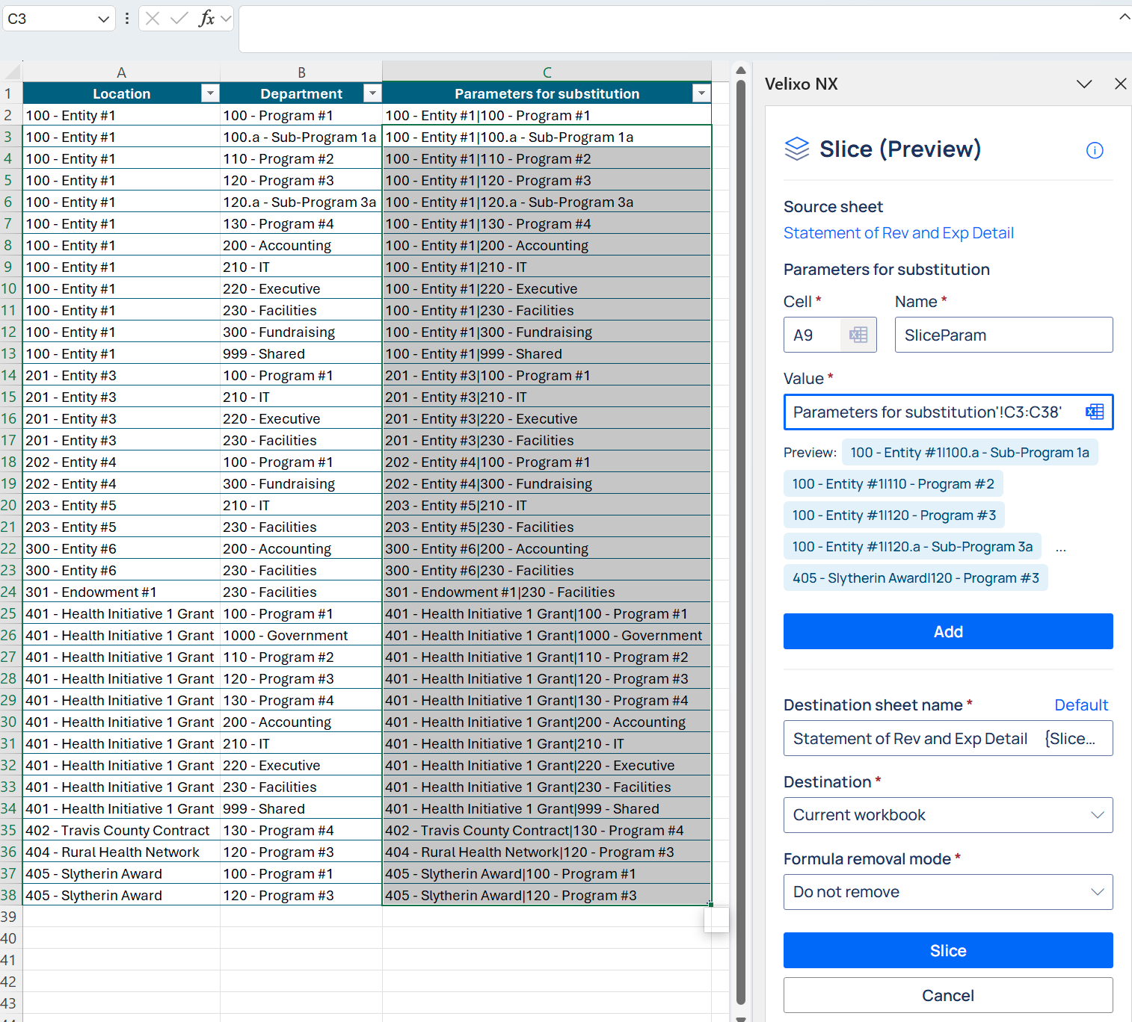Open the Name Box dropdown arrow
Image resolution: width=1132 pixels, height=1022 pixels.
pos(104,19)
